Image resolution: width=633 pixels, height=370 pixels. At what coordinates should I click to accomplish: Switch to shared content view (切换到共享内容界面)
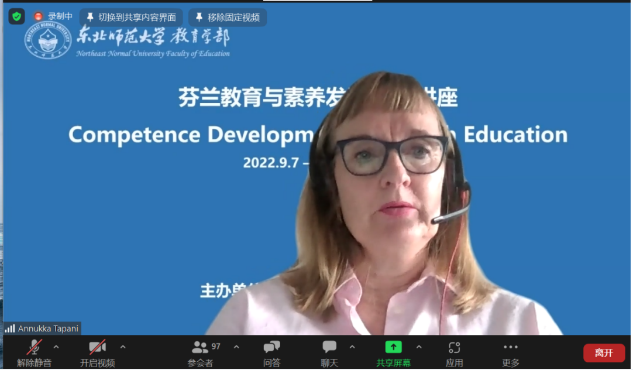coord(131,18)
